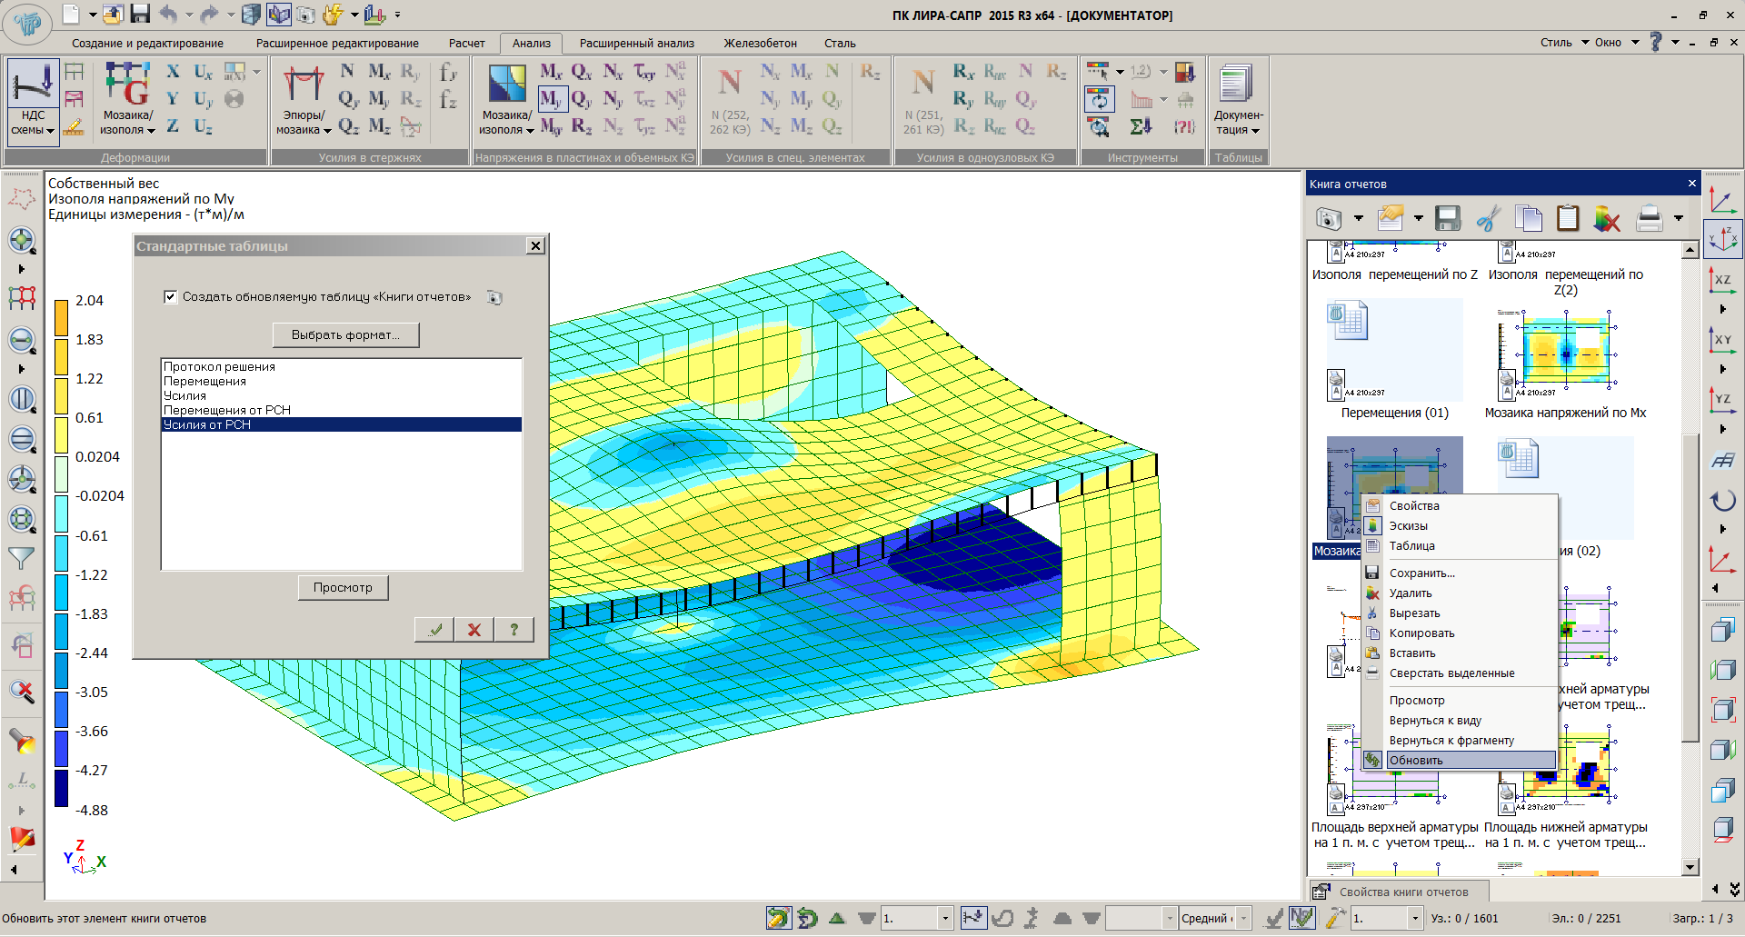Viewport: 1745px width, 937px height.
Task: Click the green checkmark confirm icon in dialog
Action: point(435,629)
